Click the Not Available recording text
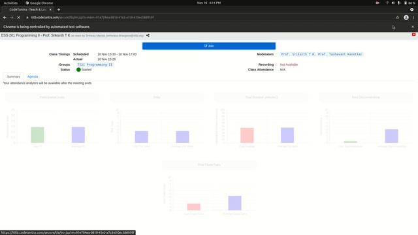Screen dimensions: 418x235 (x=289, y=65)
